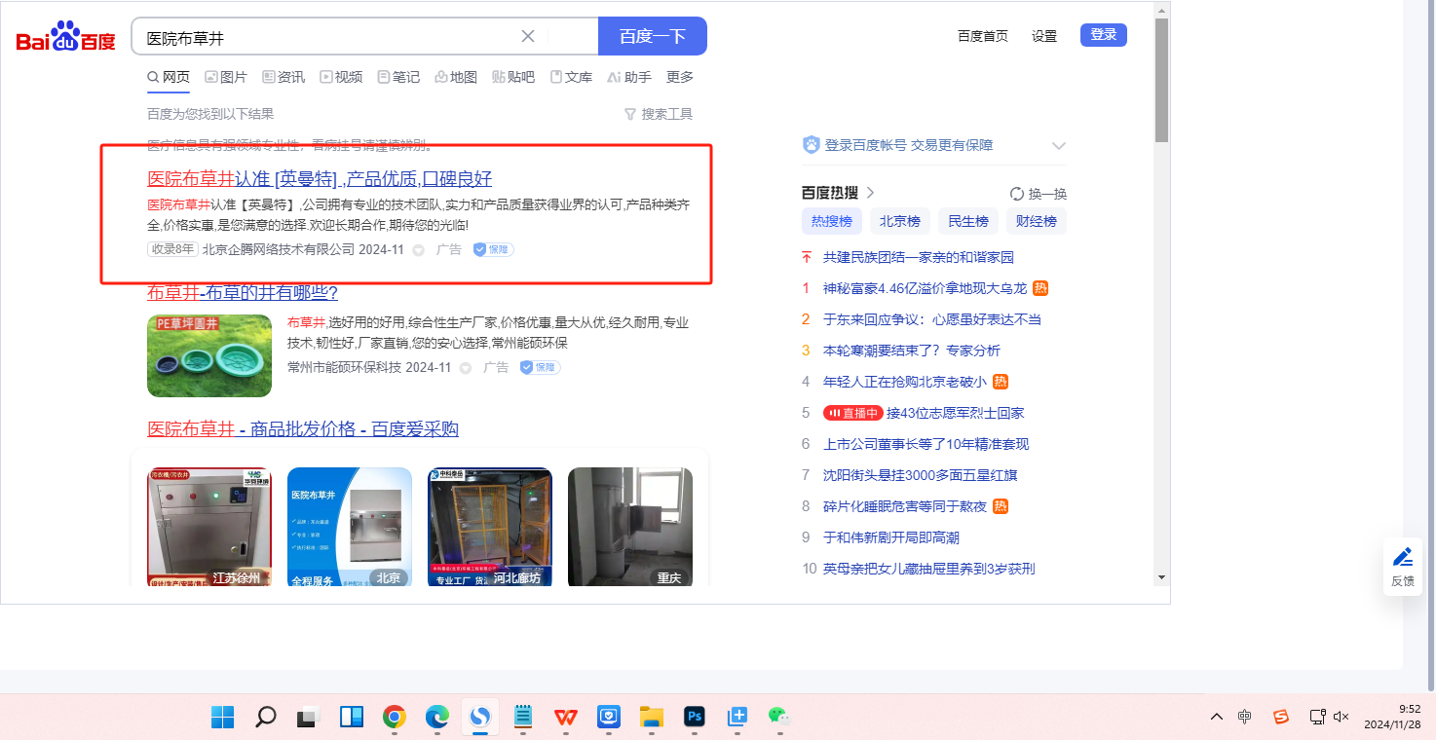Open WPS Office from the taskbar
The image size is (1436, 740).
[x=565, y=718]
